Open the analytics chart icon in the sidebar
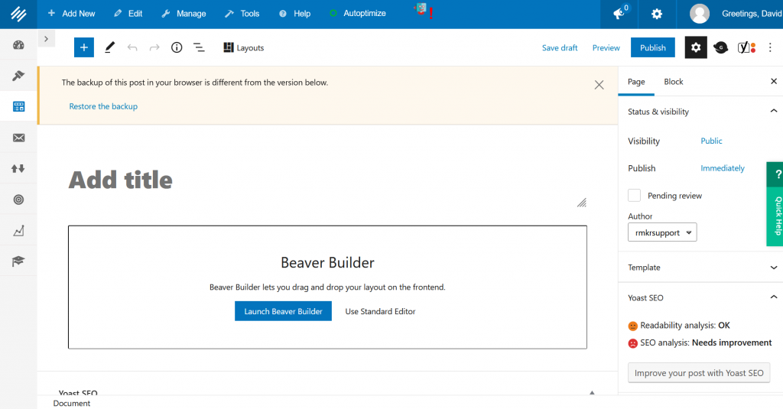Screen dimensions: 783x409 pyautogui.click(x=18, y=231)
